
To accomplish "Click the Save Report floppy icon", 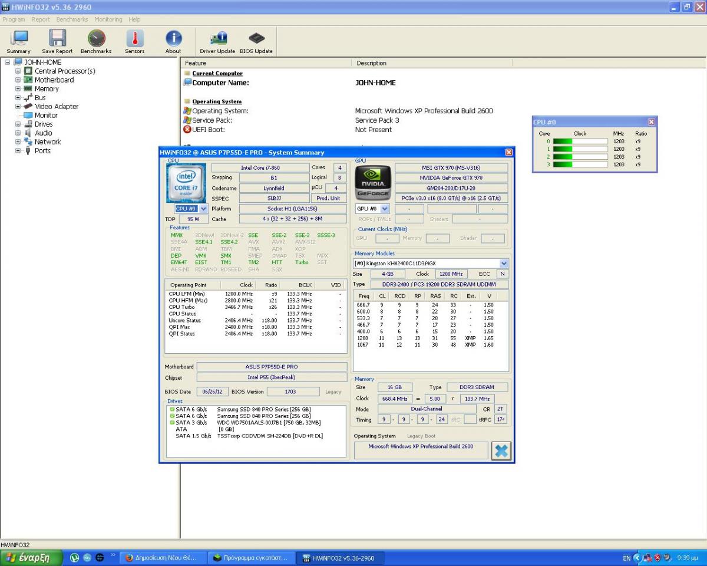I will pos(57,38).
